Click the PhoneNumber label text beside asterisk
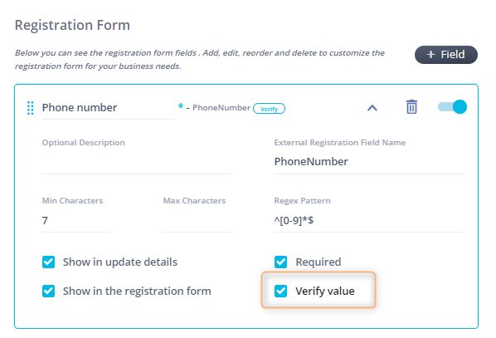Image resolution: width=496 pixels, height=338 pixels. tap(221, 108)
